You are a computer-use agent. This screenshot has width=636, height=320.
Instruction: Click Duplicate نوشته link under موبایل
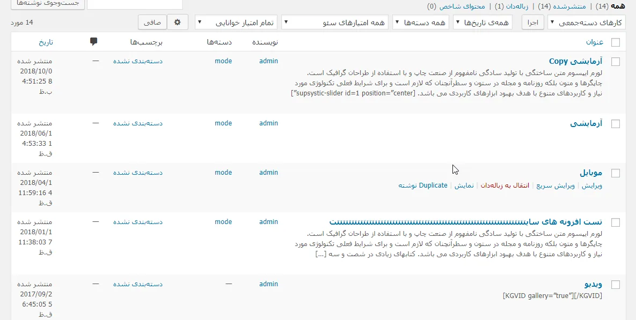[x=422, y=185]
